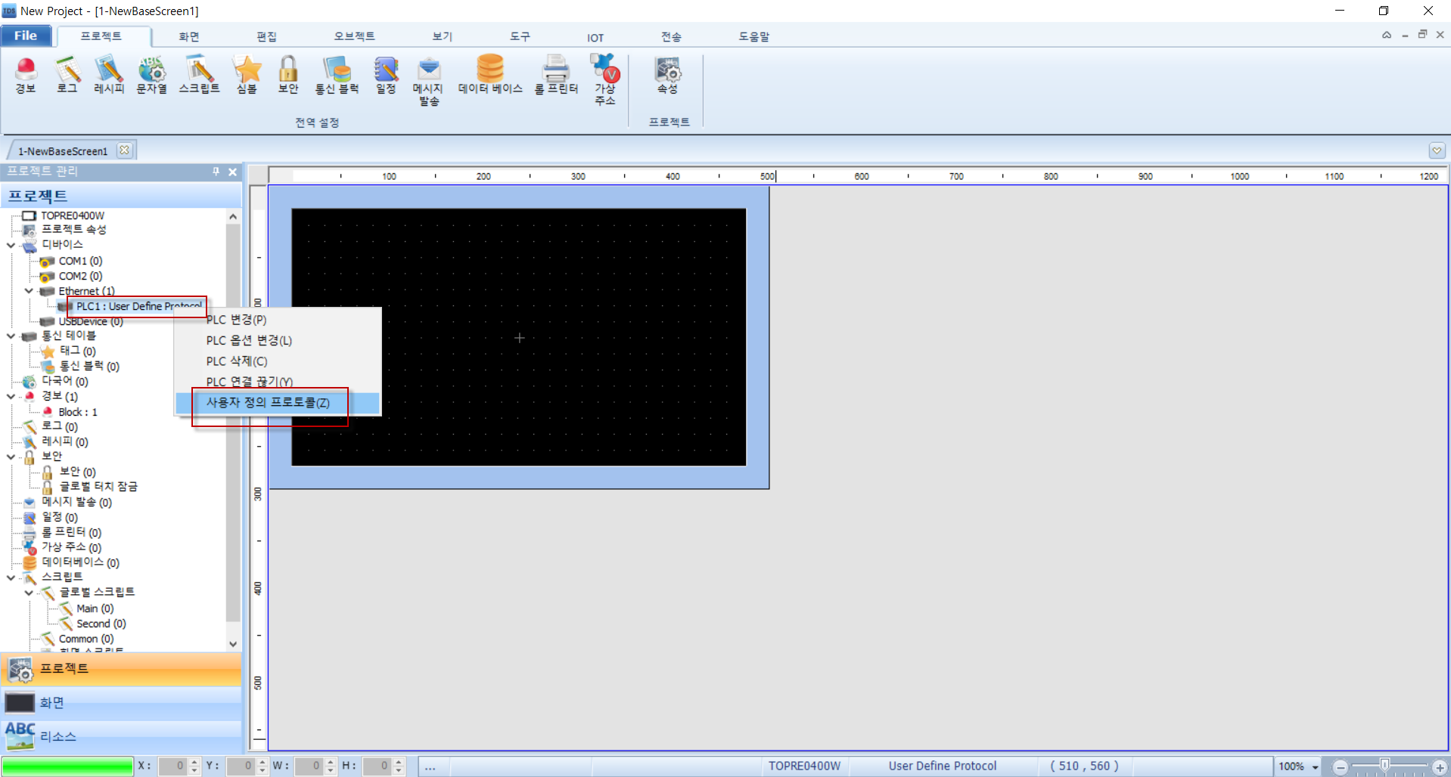Switch to the 전송 ribbon tab
The height and width of the screenshot is (777, 1451).
point(671,36)
